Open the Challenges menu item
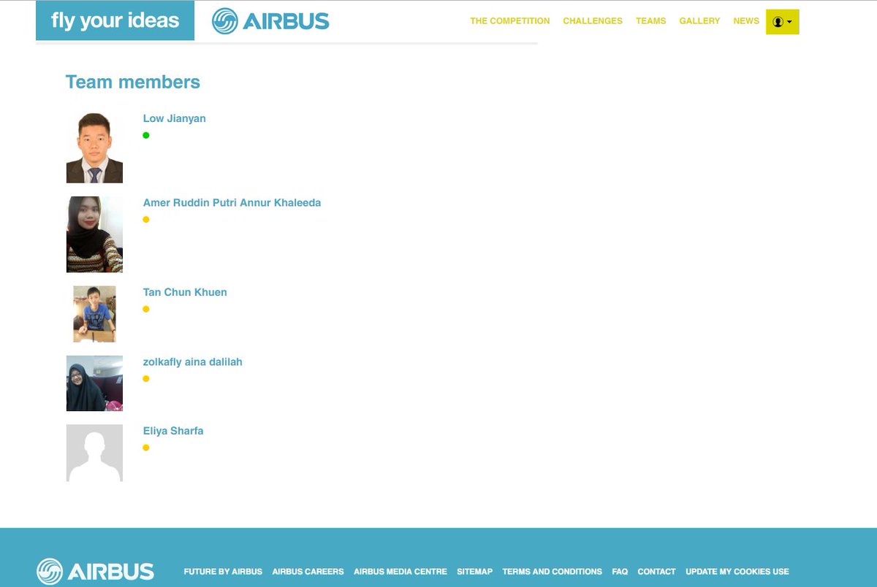The height and width of the screenshot is (587, 877). click(593, 21)
